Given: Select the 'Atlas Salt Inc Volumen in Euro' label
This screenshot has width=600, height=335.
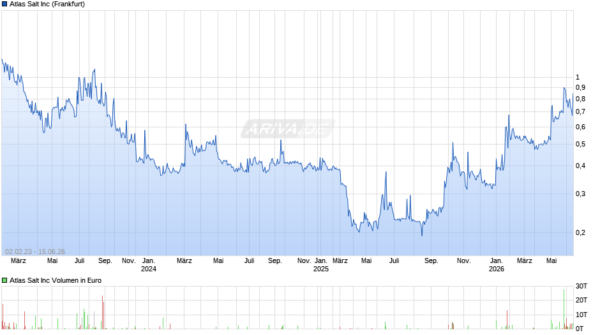Looking at the screenshot, I should pos(56,280).
